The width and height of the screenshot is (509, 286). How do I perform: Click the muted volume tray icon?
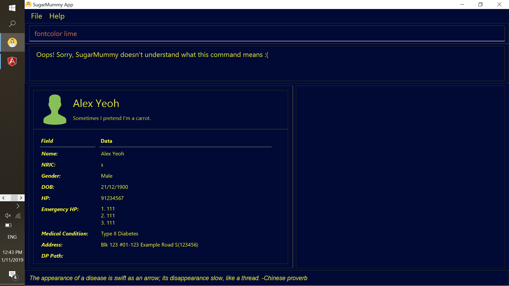point(8,216)
